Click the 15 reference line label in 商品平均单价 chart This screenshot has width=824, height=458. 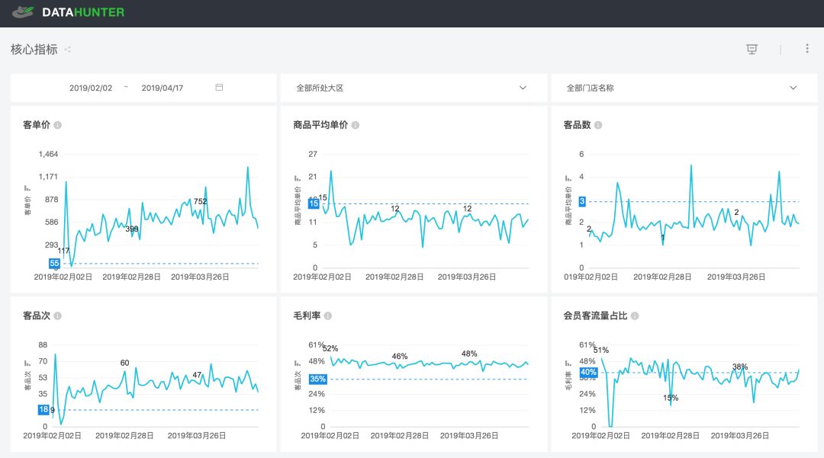click(314, 203)
